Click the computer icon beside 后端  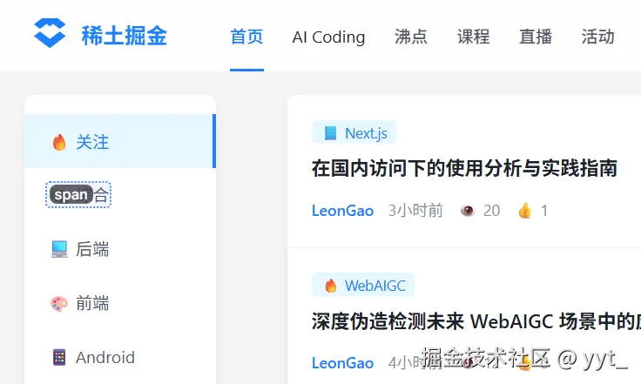[x=59, y=250]
